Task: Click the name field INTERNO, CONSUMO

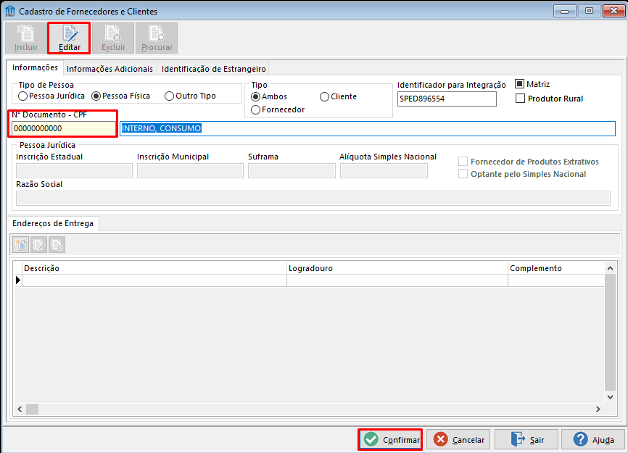Action: pos(368,128)
